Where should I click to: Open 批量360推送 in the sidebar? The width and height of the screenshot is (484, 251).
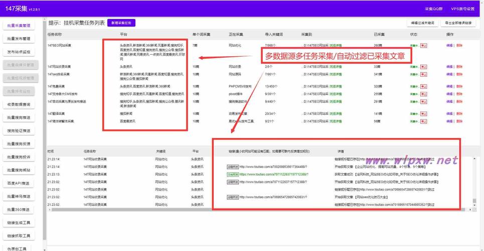pos(19,209)
